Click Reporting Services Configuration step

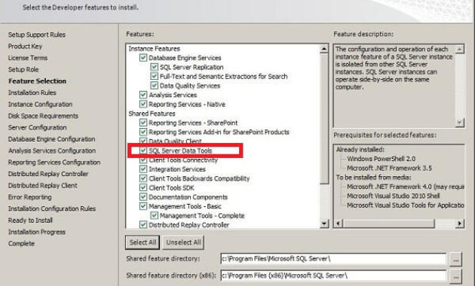(54, 162)
